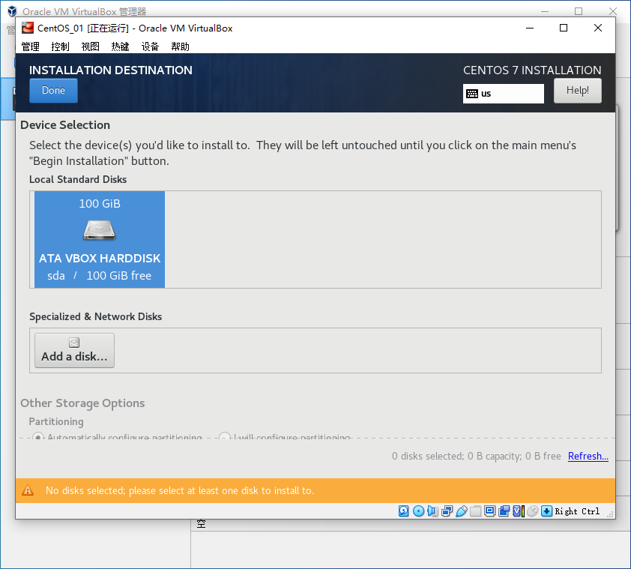Click the VM window resize grip

[x=611, y=514]
